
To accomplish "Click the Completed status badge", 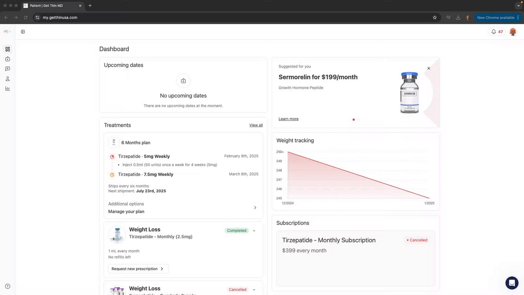I will pos(237,231).
